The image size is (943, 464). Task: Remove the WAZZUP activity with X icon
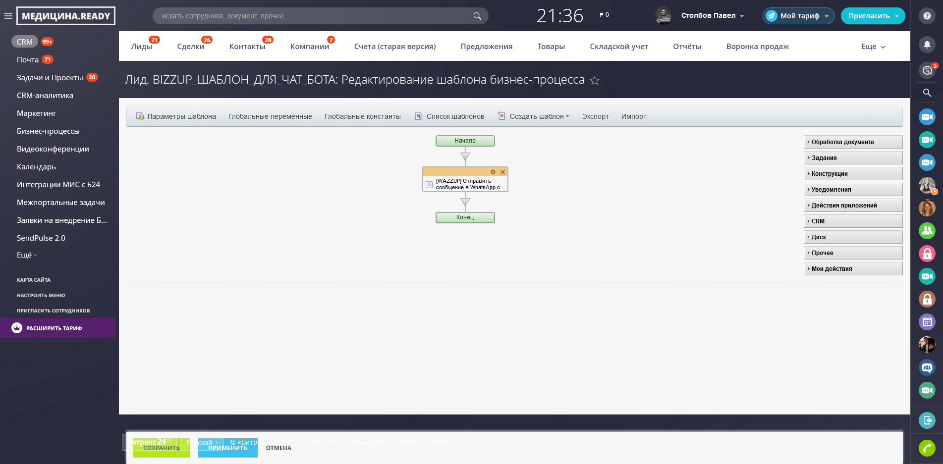(502, 172)
